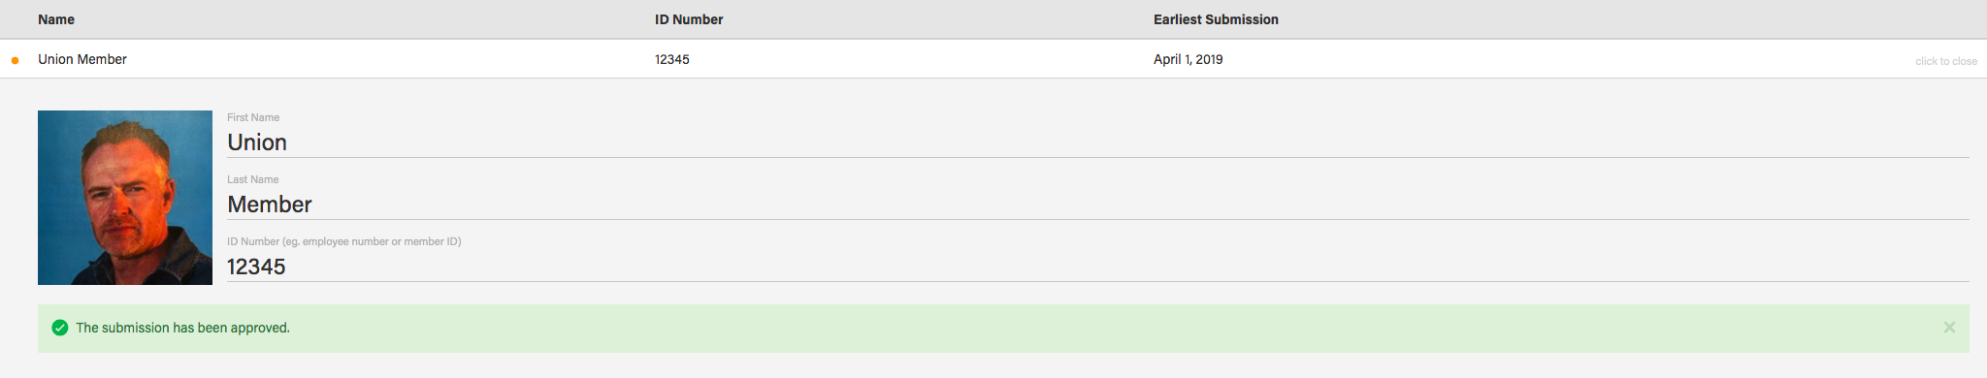
Task: Click 'The submission has been approved' message
Action: (x=183, y=328)
